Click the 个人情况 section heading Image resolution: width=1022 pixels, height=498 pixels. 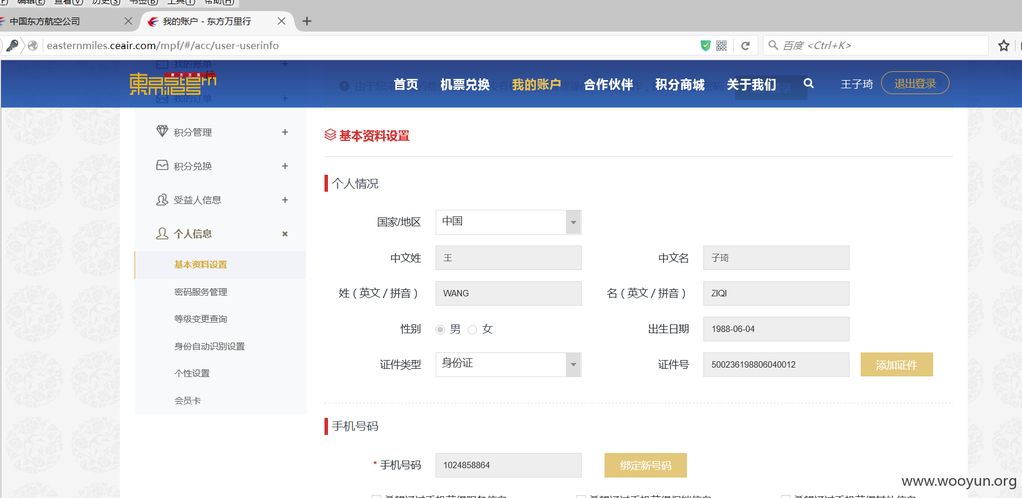pyautogui.click(x=355, y=184)
